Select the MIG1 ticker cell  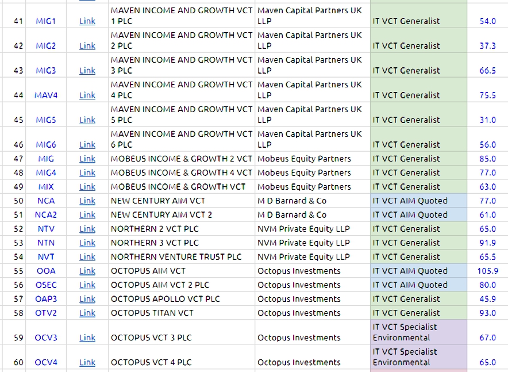(x=45, y=16)
